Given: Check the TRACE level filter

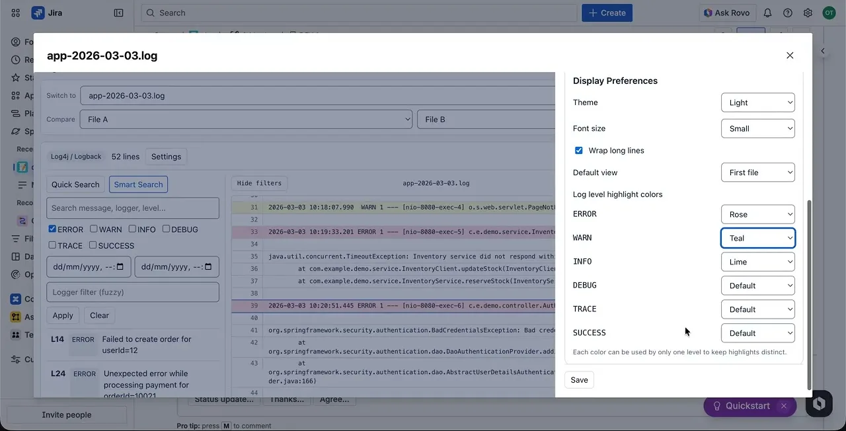Looking at the screenshot, I should 52,245.
